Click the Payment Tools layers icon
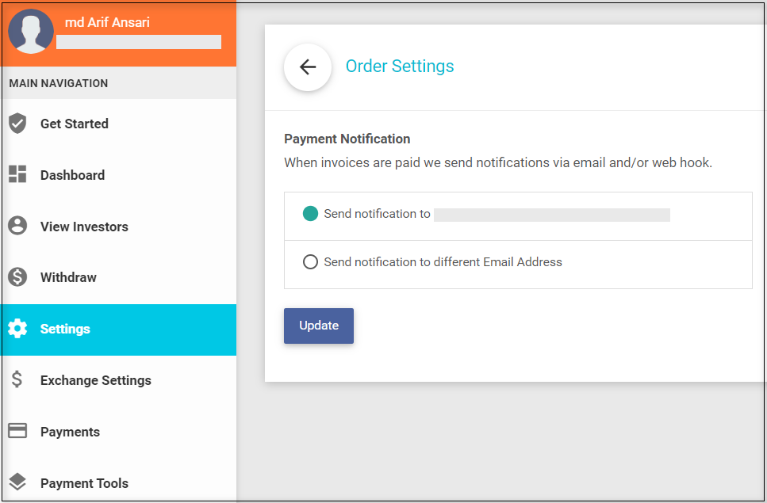Screen dimensions: 767x503 pos(17,483)
